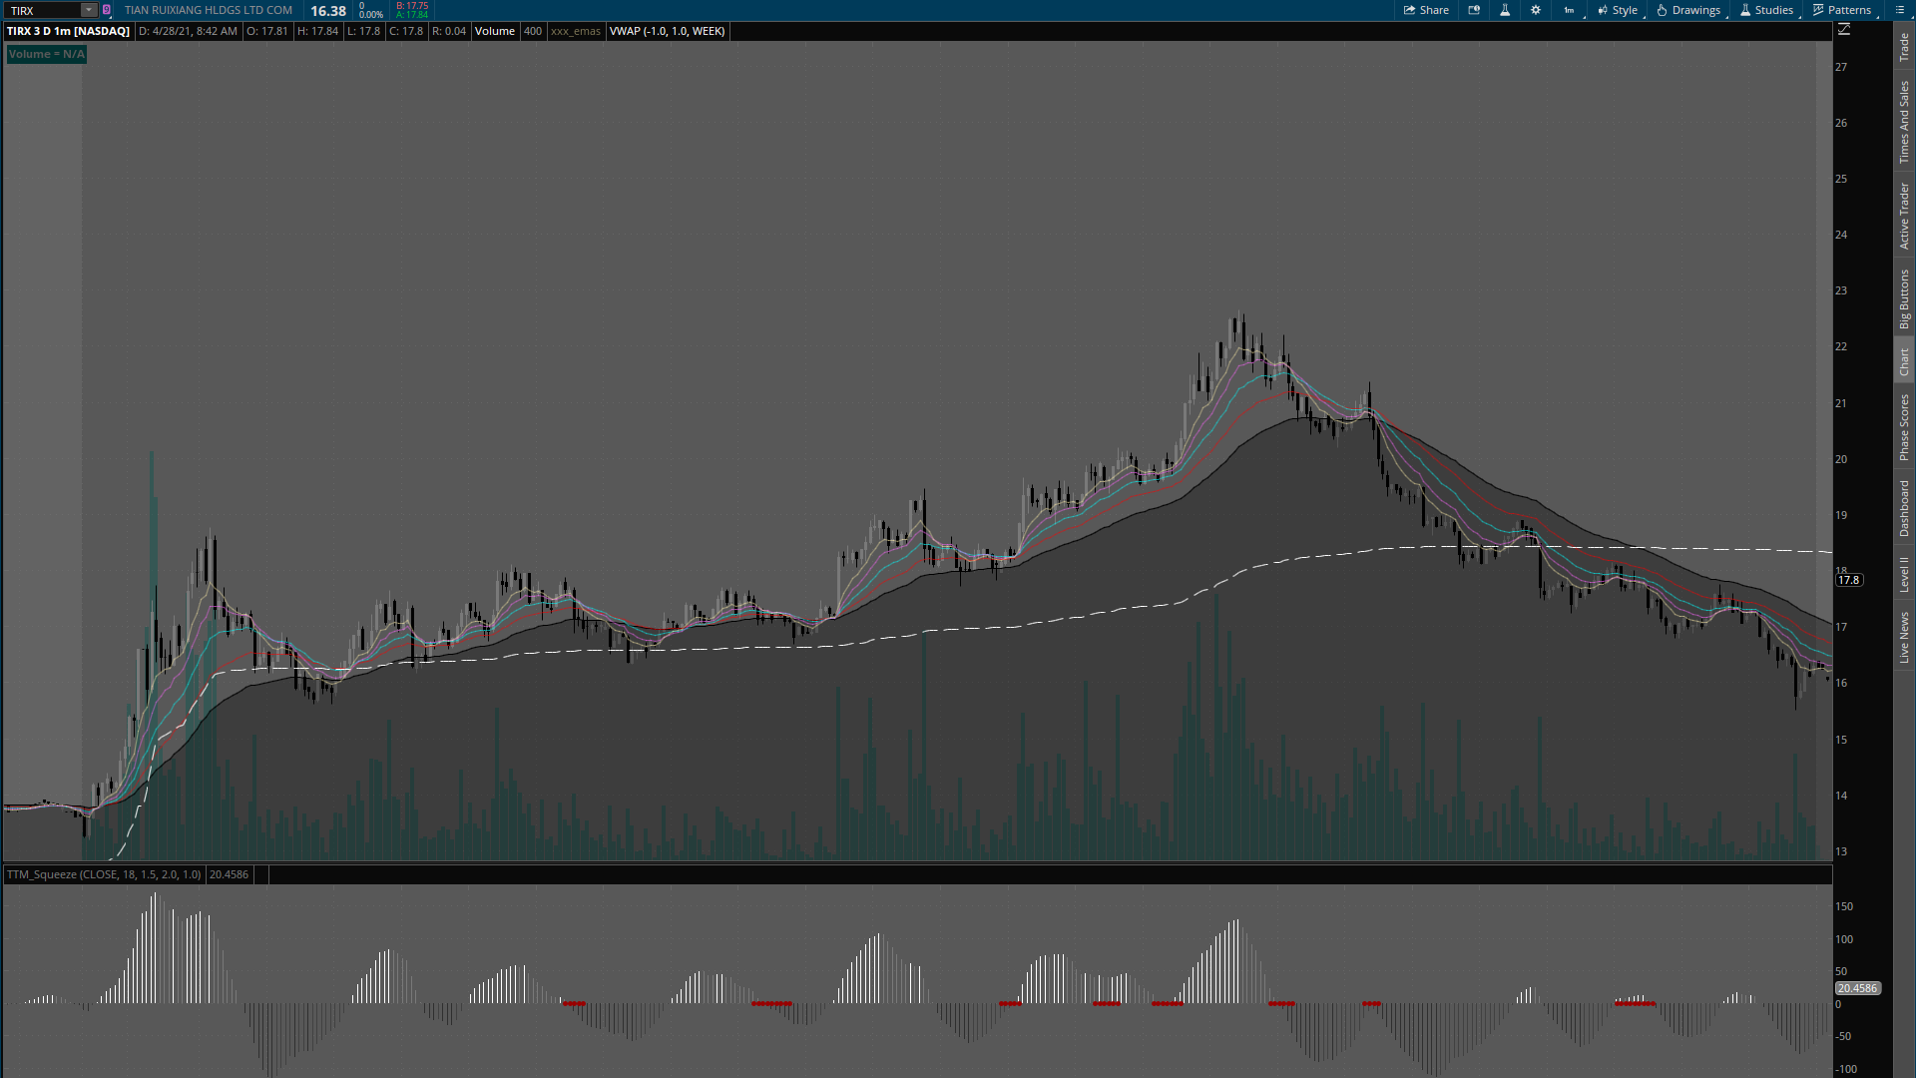Click the purple linked-color symbol badge
Image resolution: width=1916 pixels, height=1078 pixels.
[107, 10]
